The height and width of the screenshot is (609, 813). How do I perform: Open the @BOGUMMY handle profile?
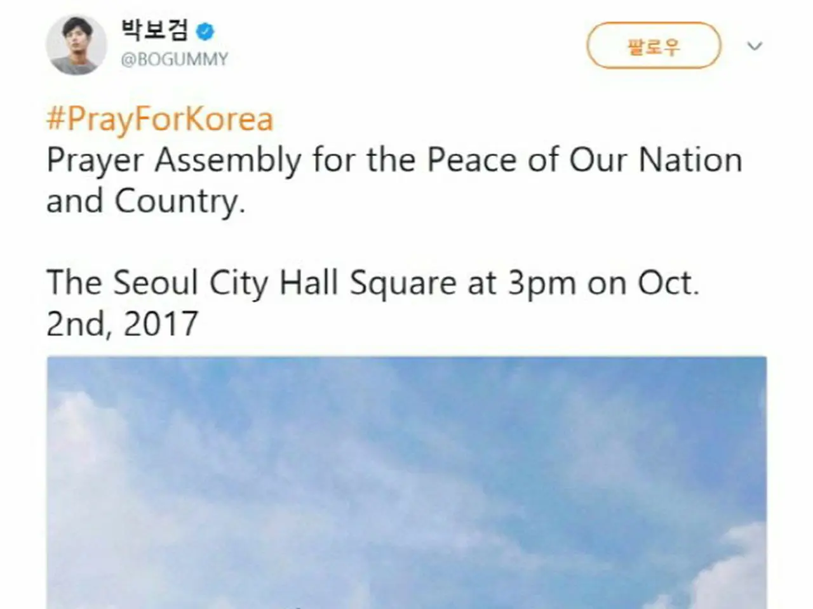(174, 60)
